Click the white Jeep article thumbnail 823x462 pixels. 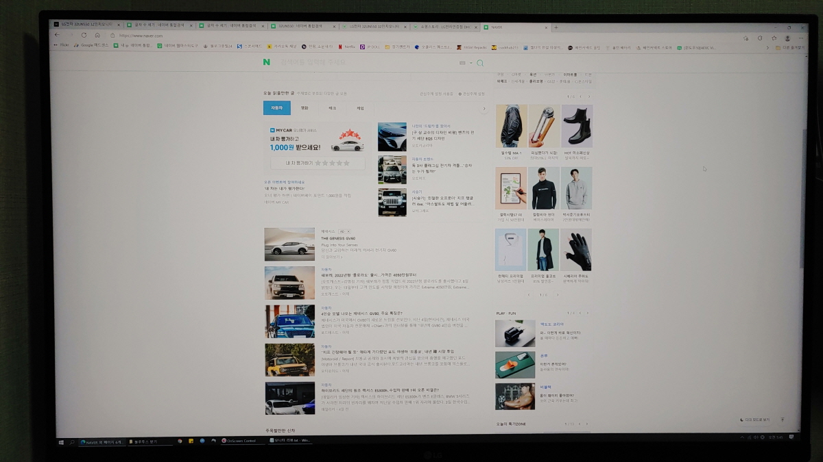tap(392, 203)
